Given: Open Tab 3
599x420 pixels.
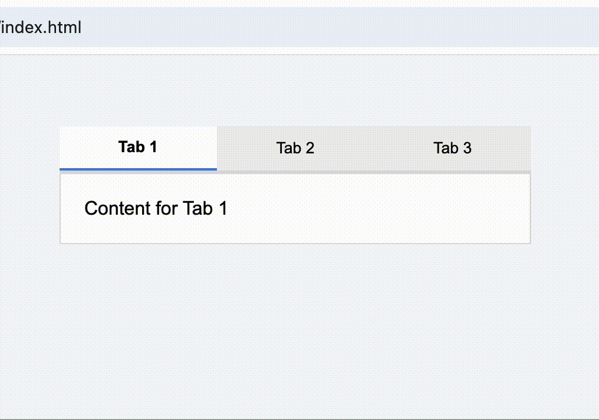Looking at the screenshot, I should point(452,148).
